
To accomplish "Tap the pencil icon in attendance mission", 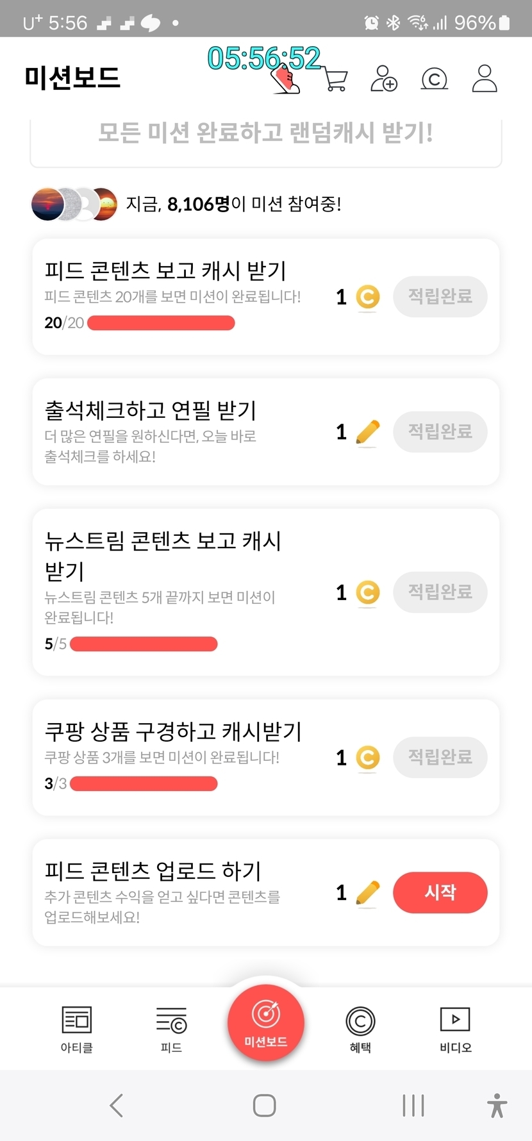I will click(367, 433).
